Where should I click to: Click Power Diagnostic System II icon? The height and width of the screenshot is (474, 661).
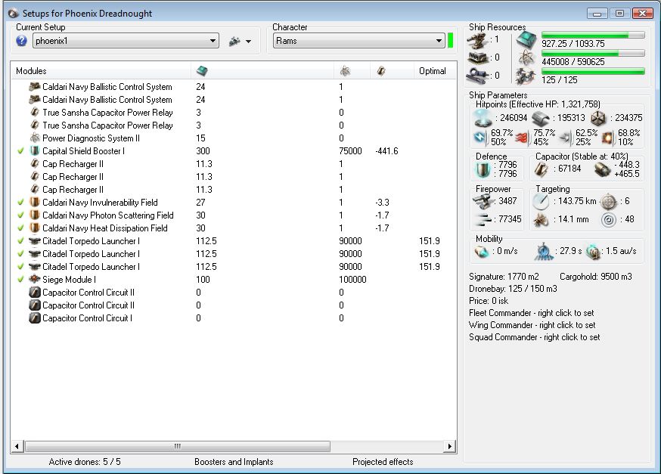(x=35, y=138)
